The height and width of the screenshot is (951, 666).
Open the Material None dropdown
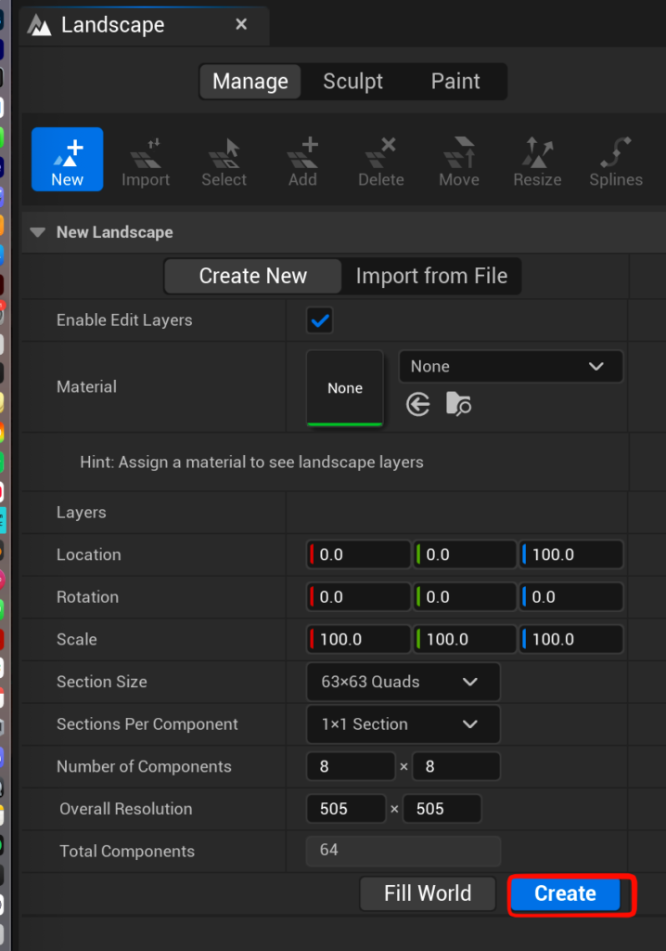[510, 367]
